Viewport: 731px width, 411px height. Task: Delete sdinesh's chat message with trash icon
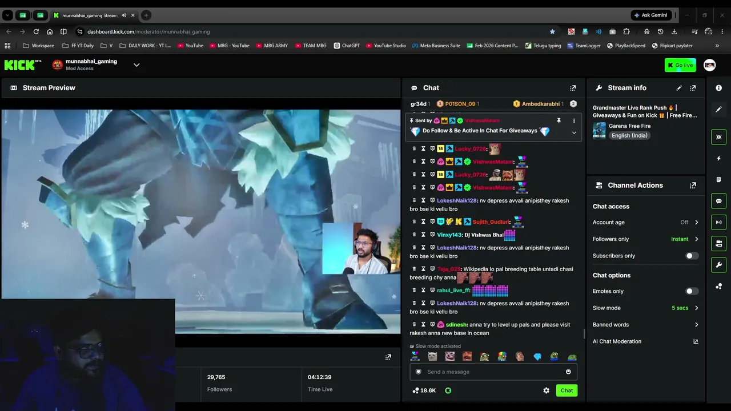[414, 325]
